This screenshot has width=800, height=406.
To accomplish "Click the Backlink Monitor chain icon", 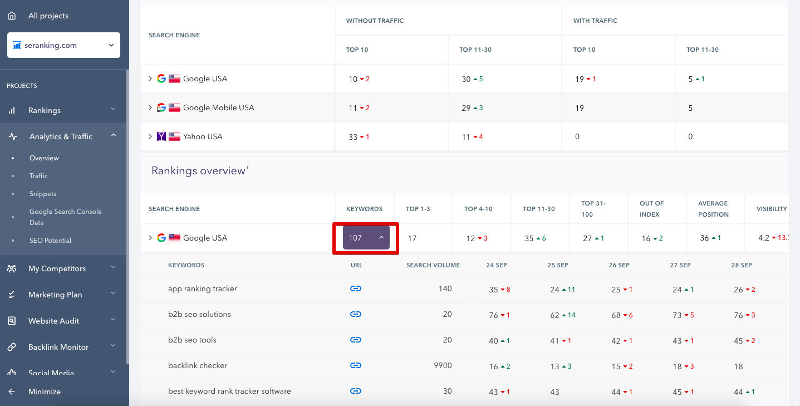I will (12, 347).
